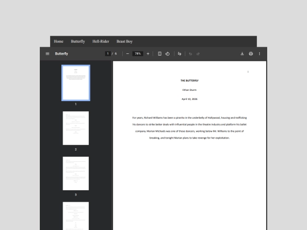Open the annotation draw tool

click(x=179, y=53)
